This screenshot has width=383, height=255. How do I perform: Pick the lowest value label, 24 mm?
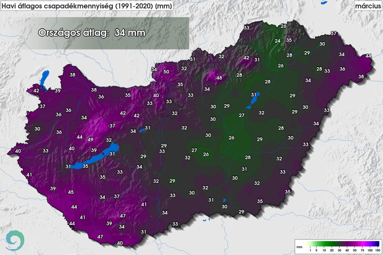278,41
